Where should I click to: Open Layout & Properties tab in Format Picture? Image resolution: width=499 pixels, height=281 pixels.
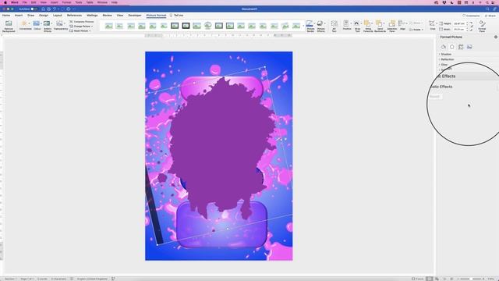point(461,47)
